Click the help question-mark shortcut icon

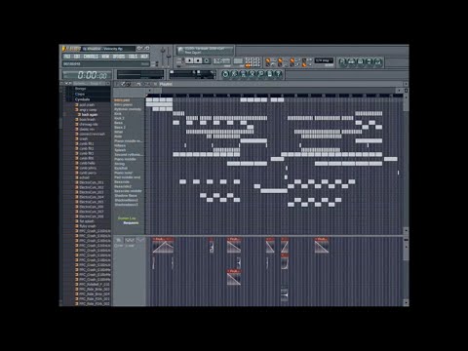tap(278, 74)
